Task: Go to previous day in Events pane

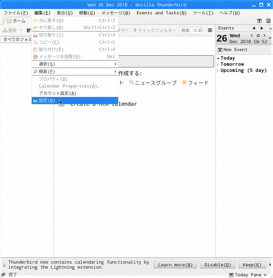Action: [254, 28]
